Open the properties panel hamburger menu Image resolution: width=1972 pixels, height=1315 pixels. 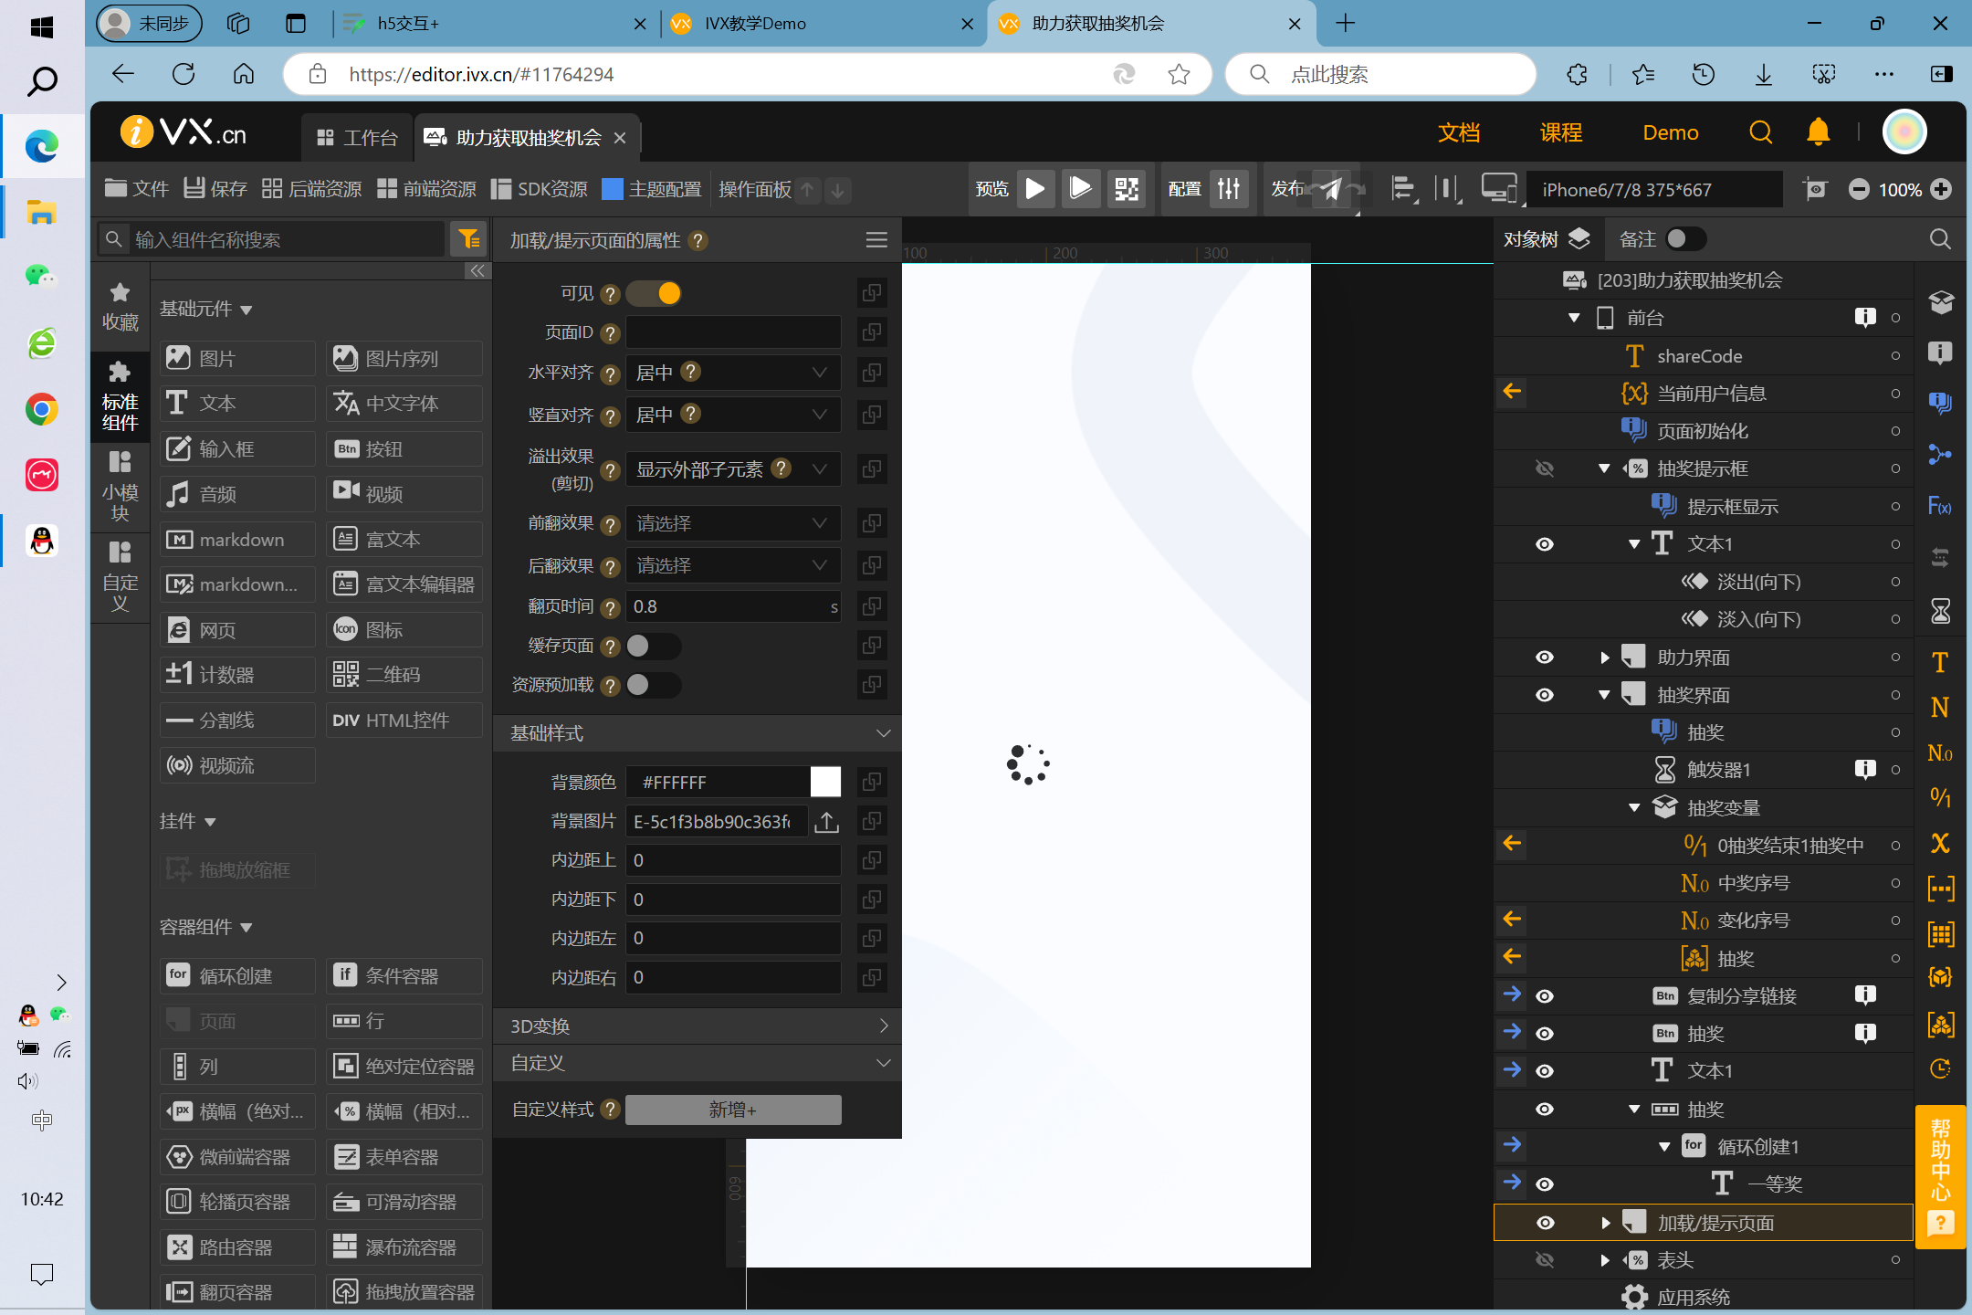(876, 240)
